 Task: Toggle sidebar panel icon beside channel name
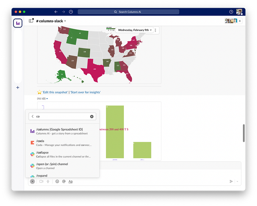click(x=31, y=21)
